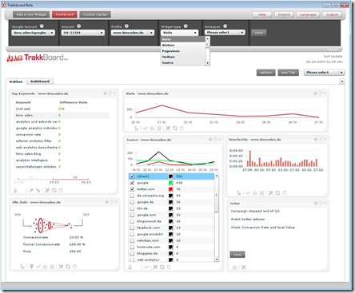This screenshot has height=293, width=355.
Task: Open help for Visits widget
Action: click(320, 93)
